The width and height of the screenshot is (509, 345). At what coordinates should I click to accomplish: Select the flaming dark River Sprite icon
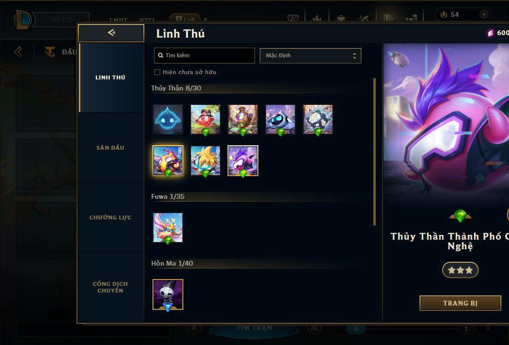168,161
